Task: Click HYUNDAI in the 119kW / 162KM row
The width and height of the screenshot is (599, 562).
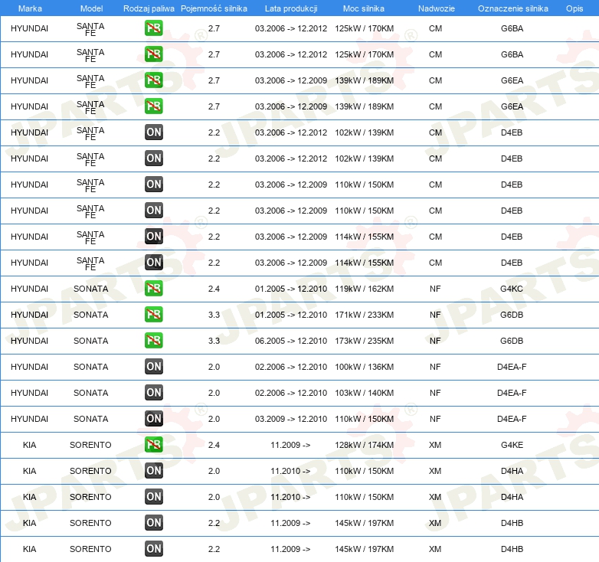Action: pos(29,289)
